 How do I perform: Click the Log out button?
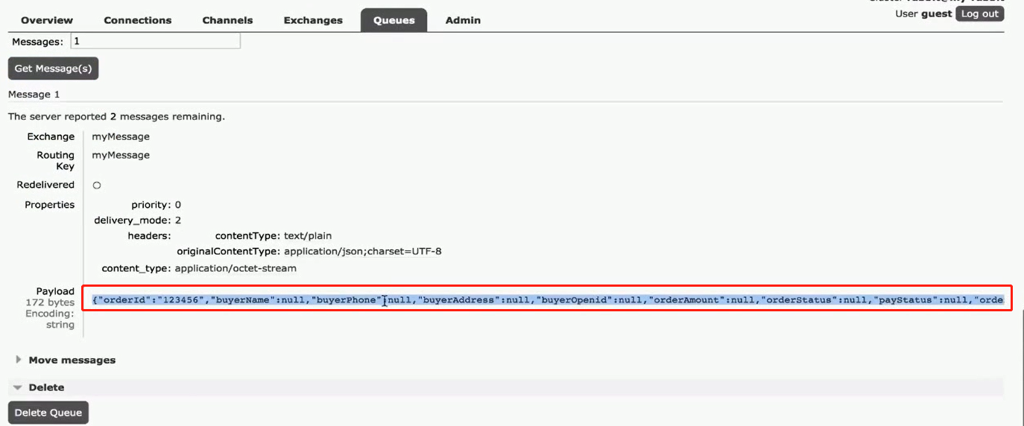(x=979, y=13)
